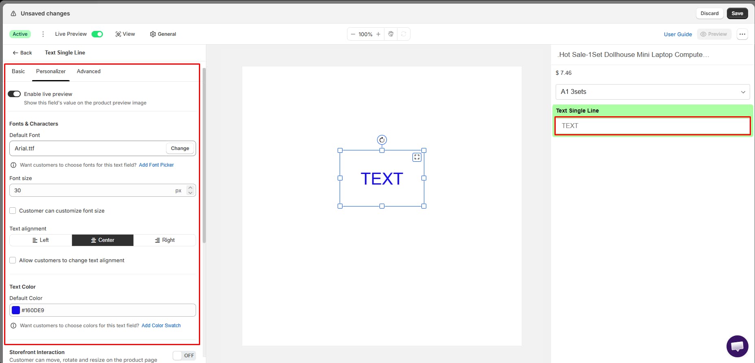Click the info icon beside font picker hint
Image resolution: width=755 pixels, height=363 pixels.
coord(13,165)
